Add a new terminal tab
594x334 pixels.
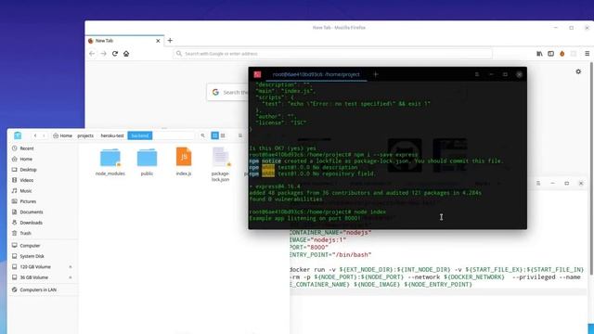(375, 74)
